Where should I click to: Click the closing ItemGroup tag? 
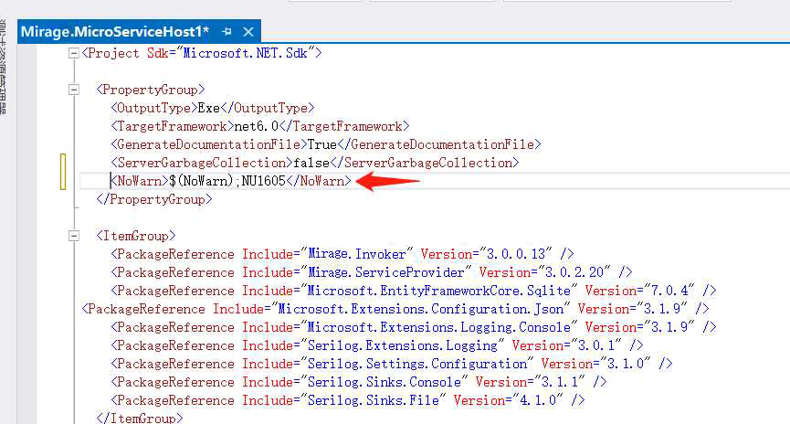point(140,418)
